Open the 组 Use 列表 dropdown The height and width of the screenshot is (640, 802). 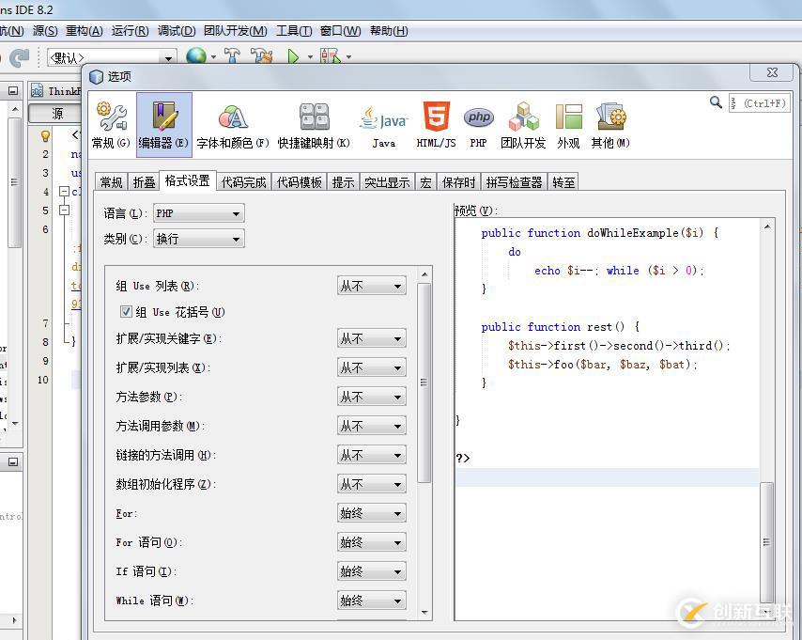tap(372, 286)
